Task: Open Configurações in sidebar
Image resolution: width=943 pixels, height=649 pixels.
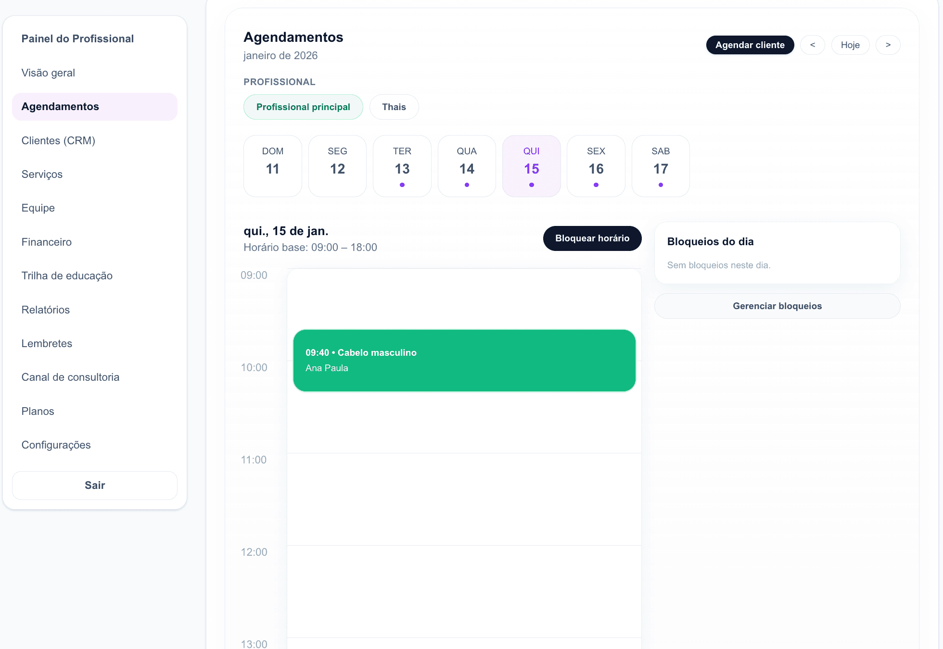Action: [x=56, y=445]
